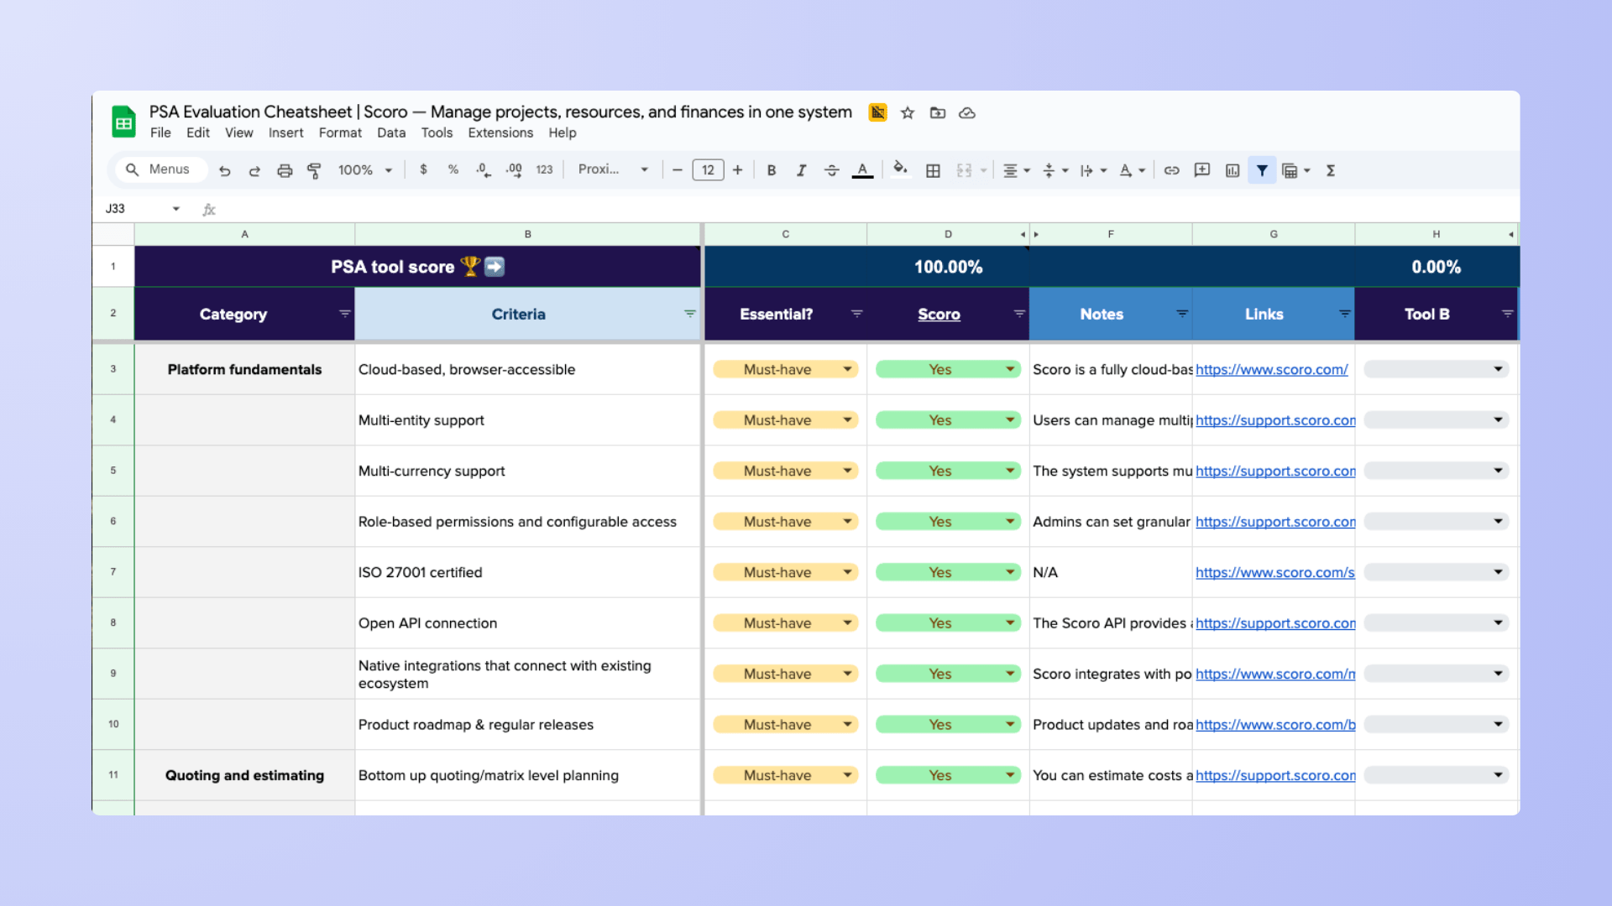Insert a chart

pyautogui.click(x=1233, y=170)
